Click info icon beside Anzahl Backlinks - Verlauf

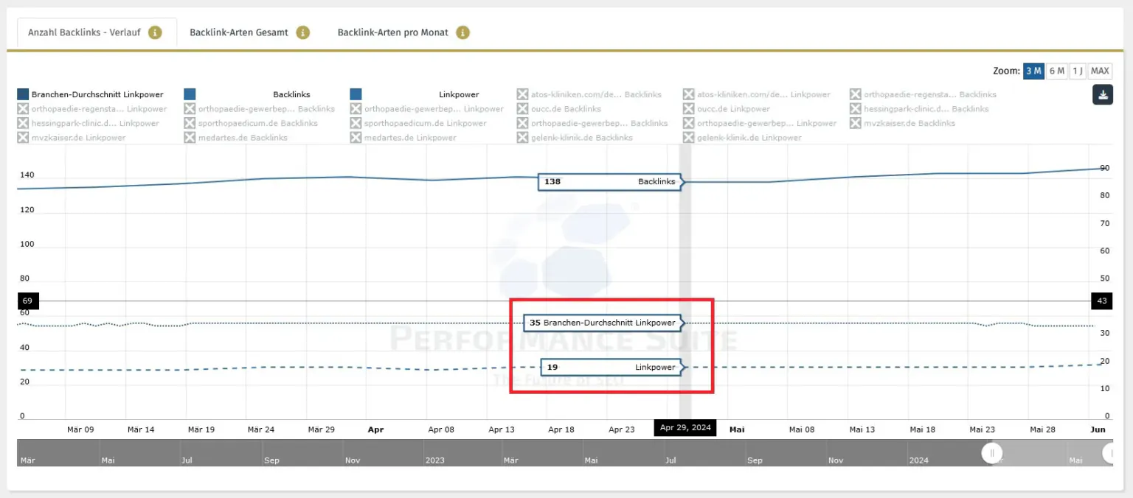coord(155,32)
